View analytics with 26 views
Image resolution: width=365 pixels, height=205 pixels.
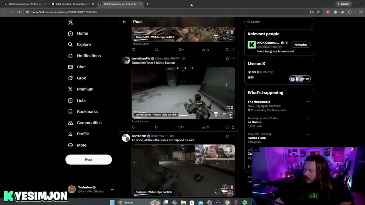(205, 127)
